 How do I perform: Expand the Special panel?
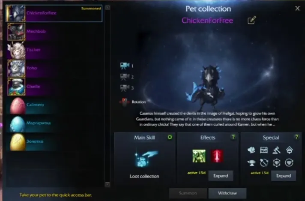tap(284, 176)
